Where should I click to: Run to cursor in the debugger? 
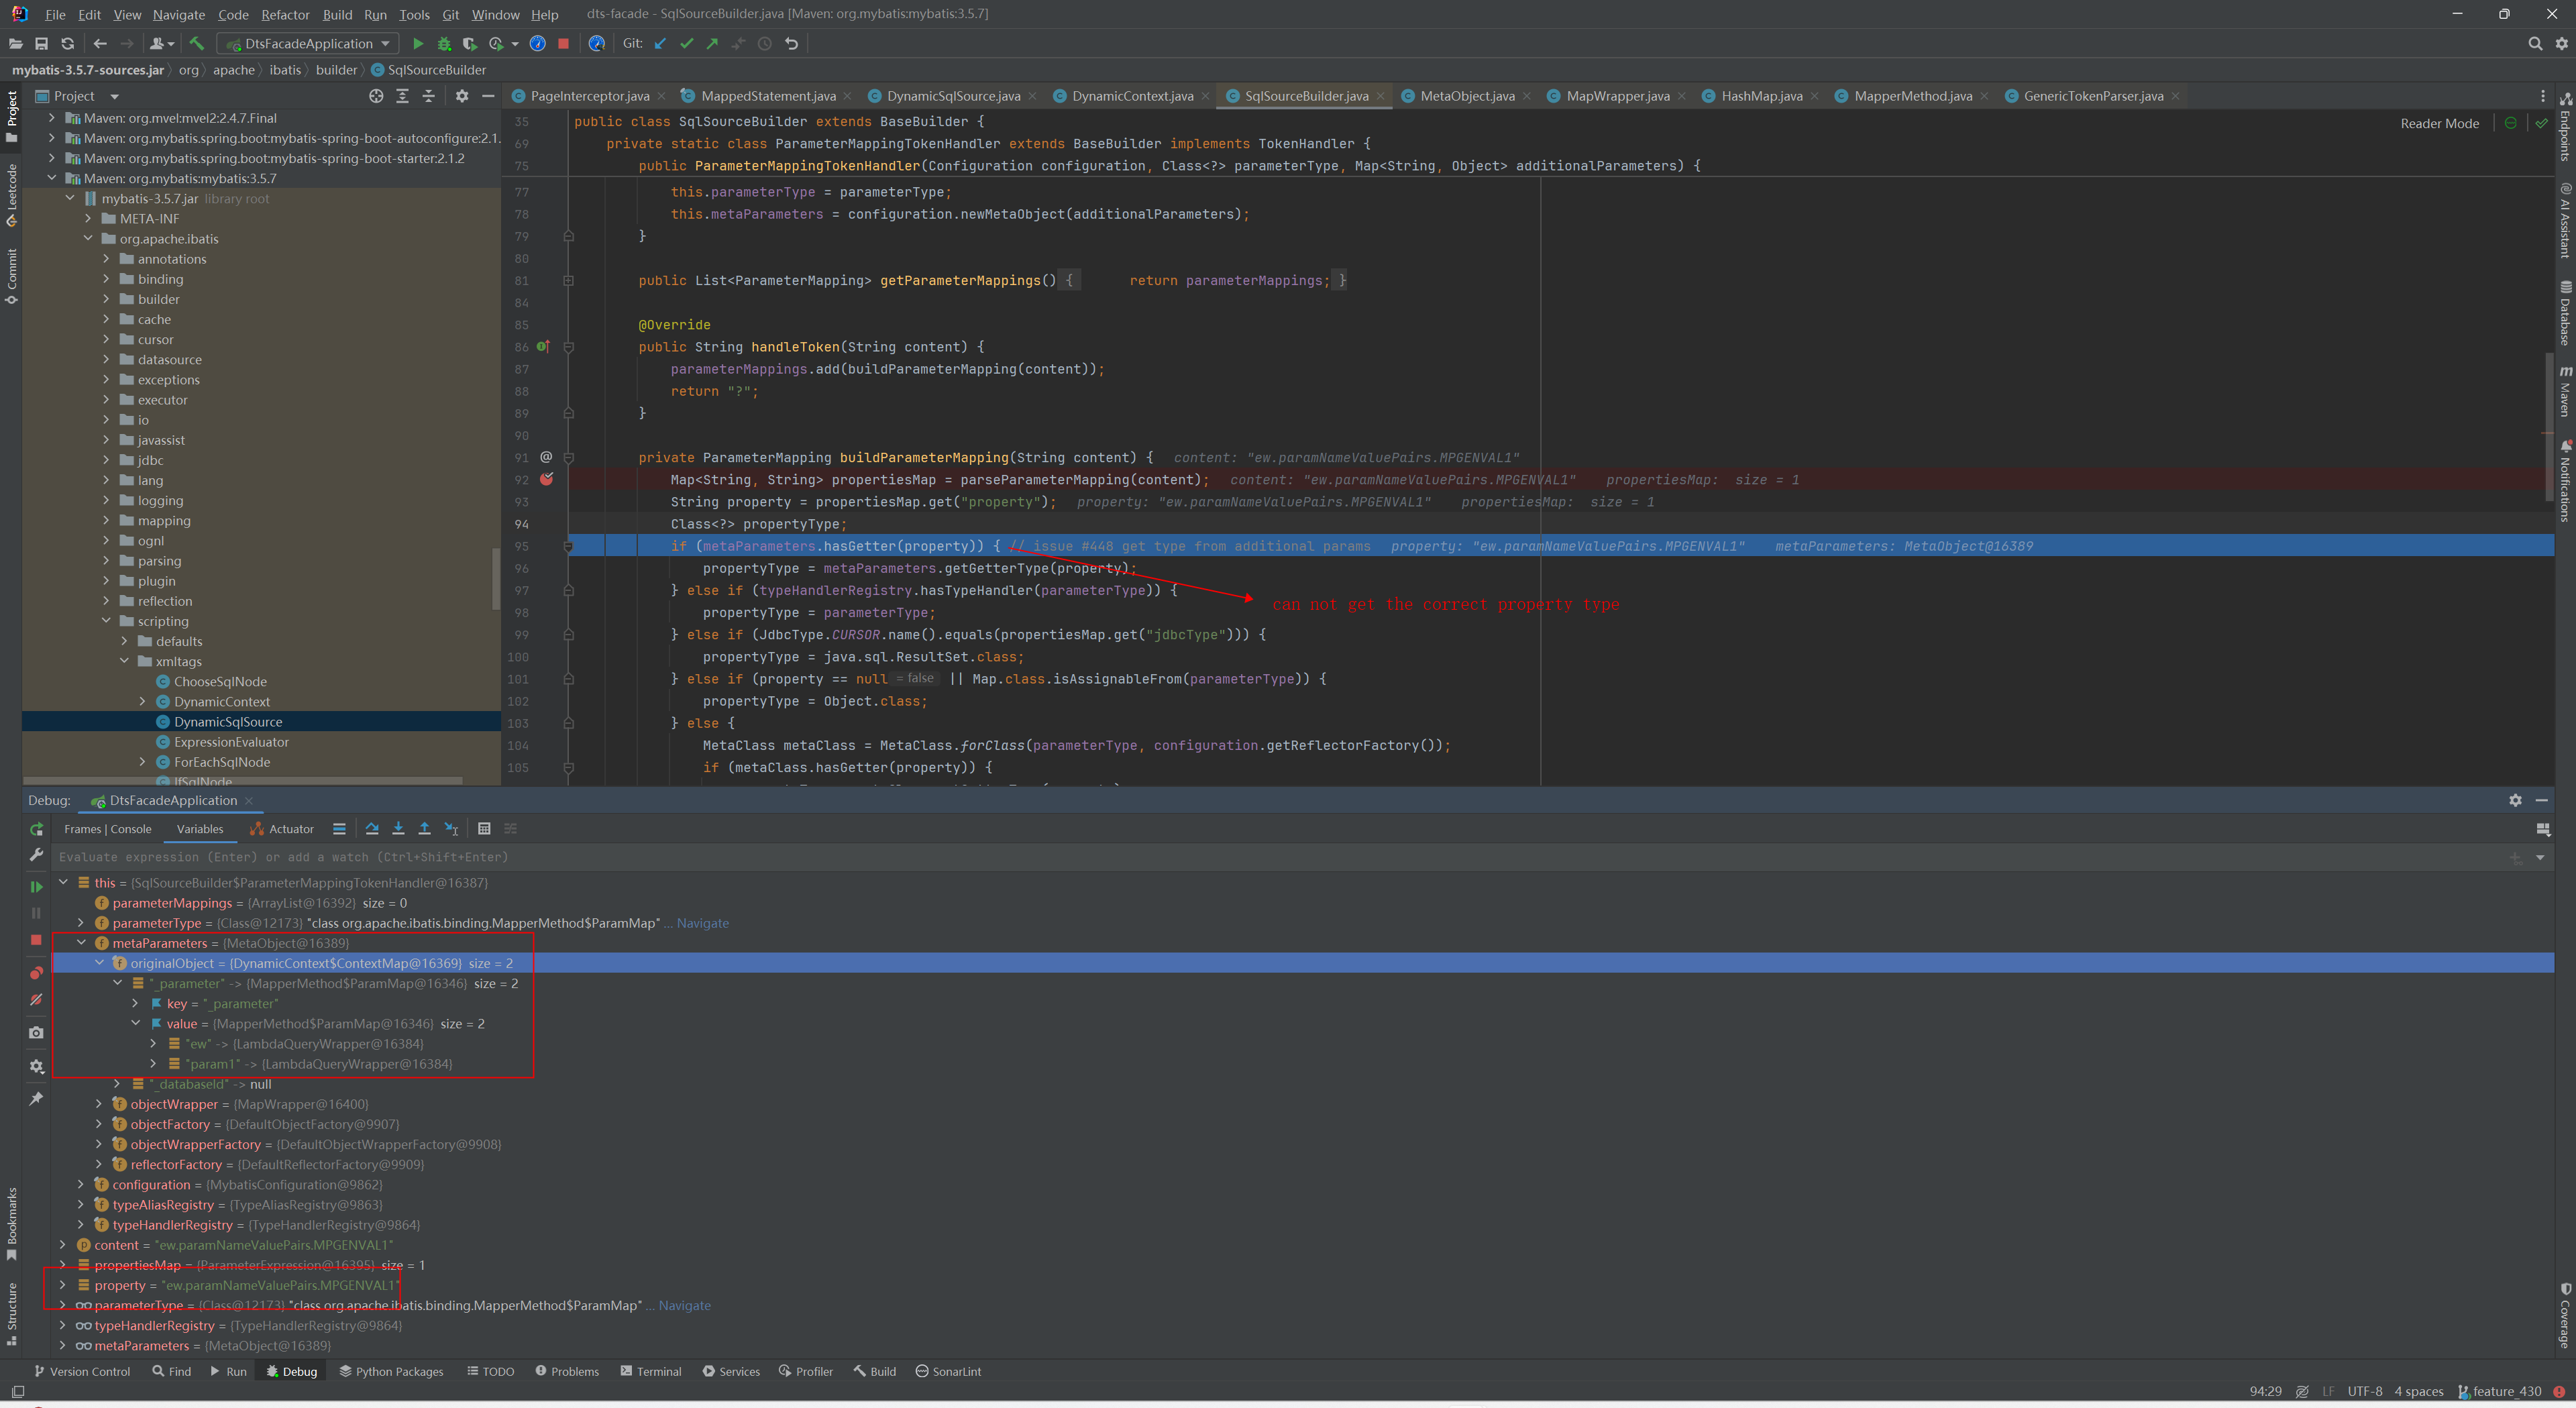(x=451, y=829)
